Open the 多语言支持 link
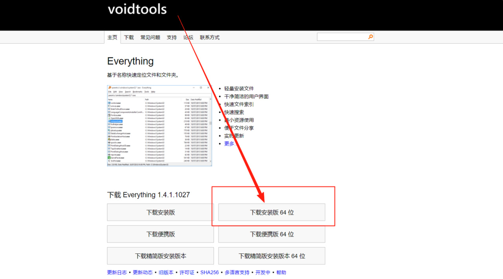The image size is (503, 279). click(x=237, y=272)
